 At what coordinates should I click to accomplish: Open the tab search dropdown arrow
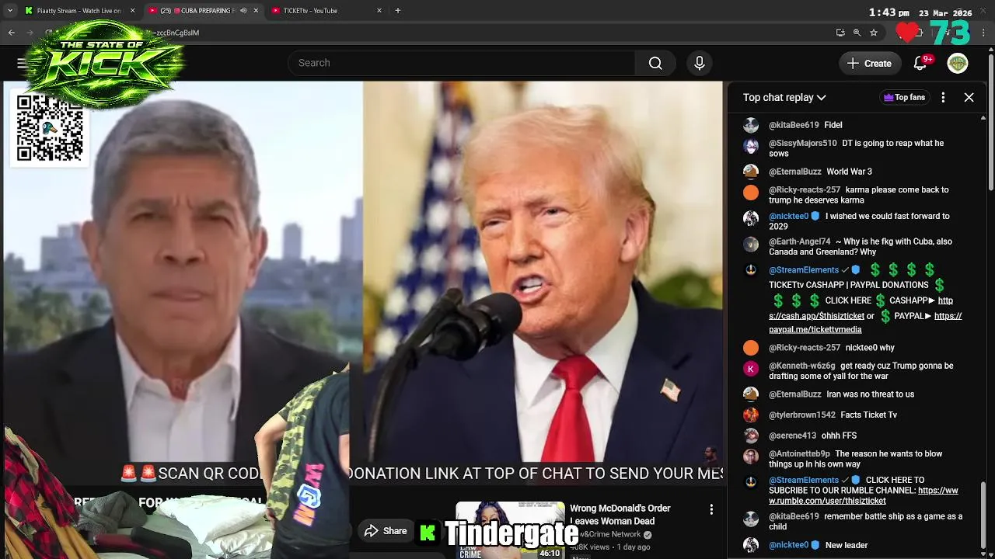pyautogui.click(x=10, y=11)
